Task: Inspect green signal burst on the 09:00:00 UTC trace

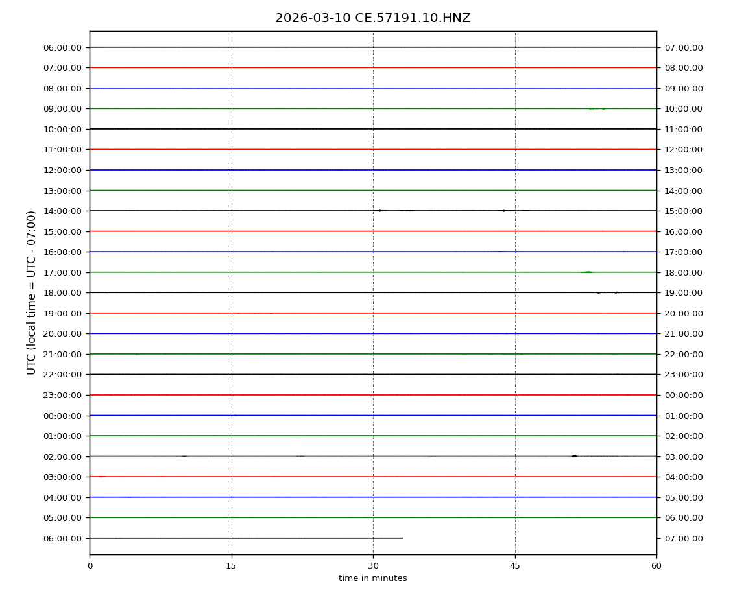Action: pos(596,108)
